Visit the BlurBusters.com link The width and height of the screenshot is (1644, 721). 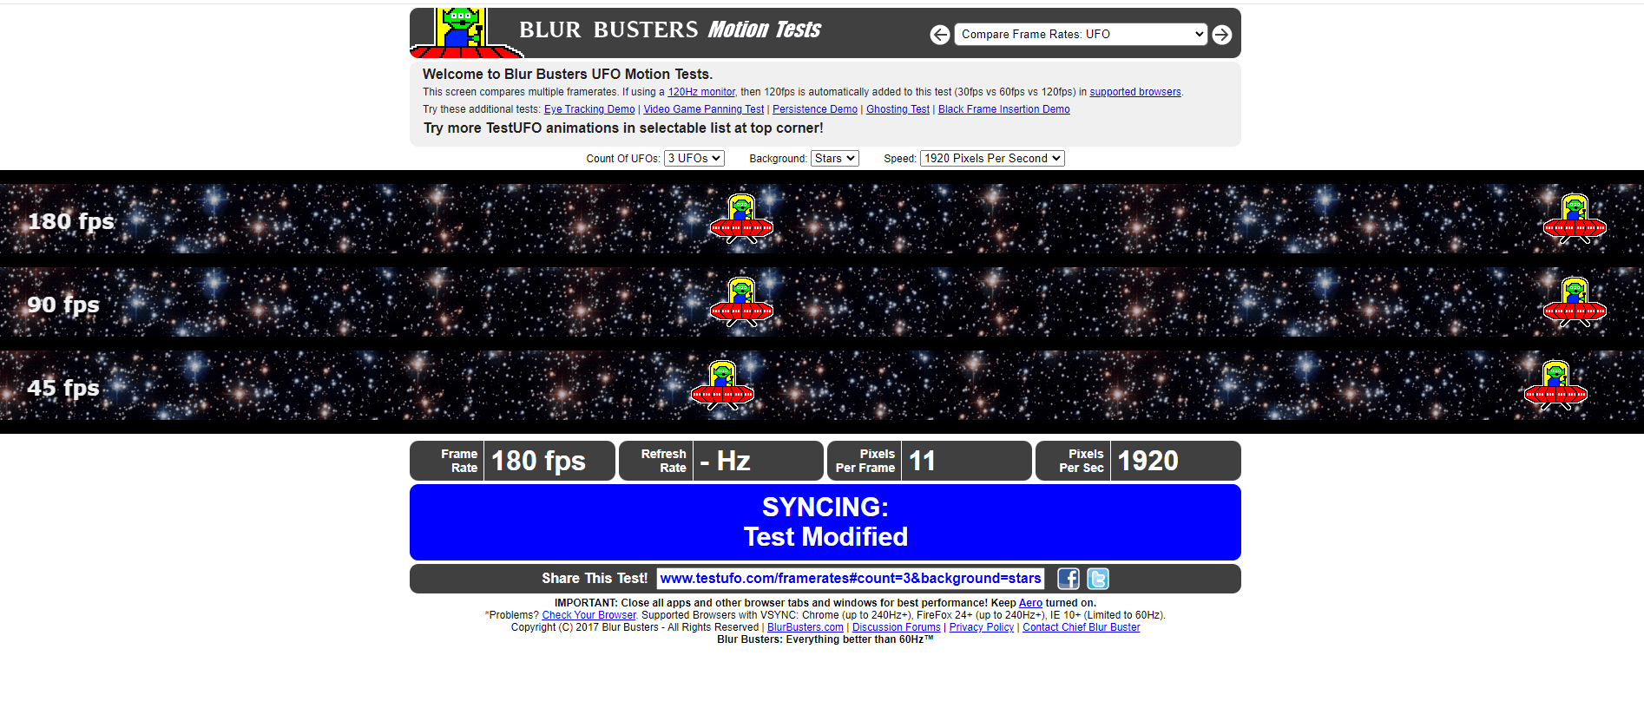click(806, 627)
